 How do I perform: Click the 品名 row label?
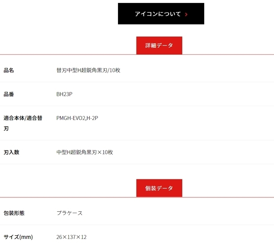tap(9, 70)
